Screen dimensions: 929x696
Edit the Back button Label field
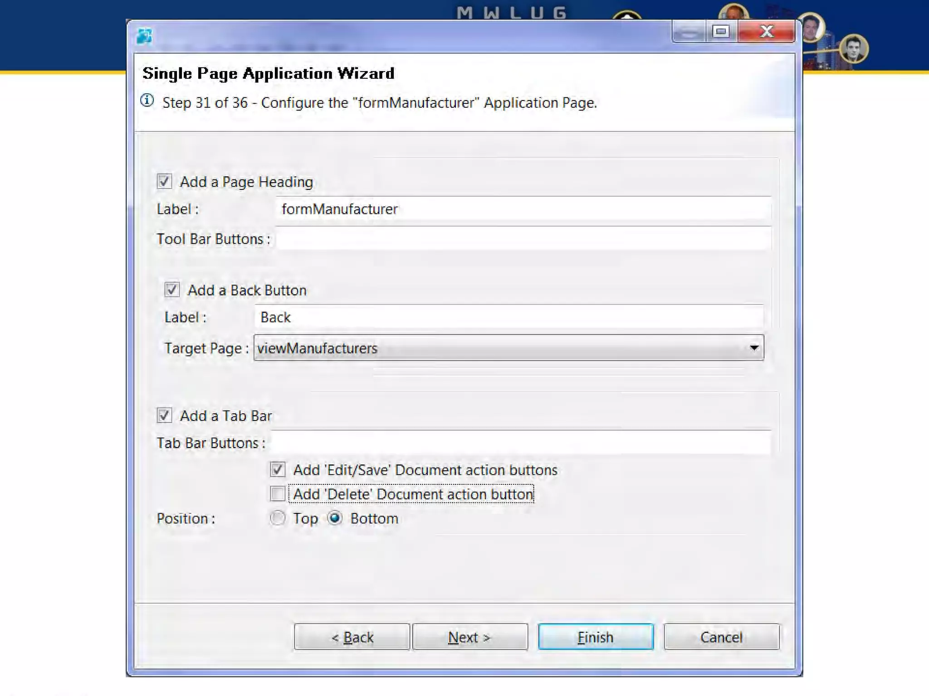[x=509, y=317]
